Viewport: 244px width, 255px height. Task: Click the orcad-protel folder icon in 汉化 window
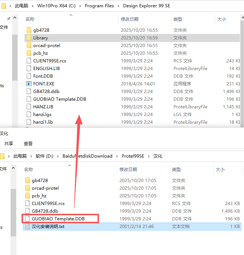(27, 188)
